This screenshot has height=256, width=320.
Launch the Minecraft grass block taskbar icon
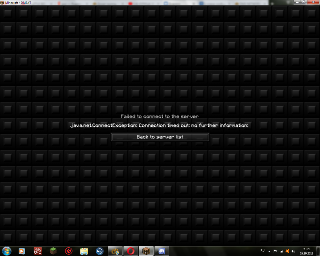pos(53,251)
